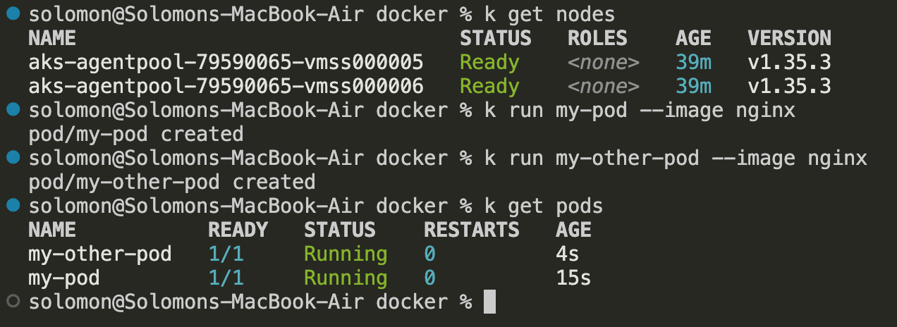Click the my-pod name in the pods list

point(63,278)
